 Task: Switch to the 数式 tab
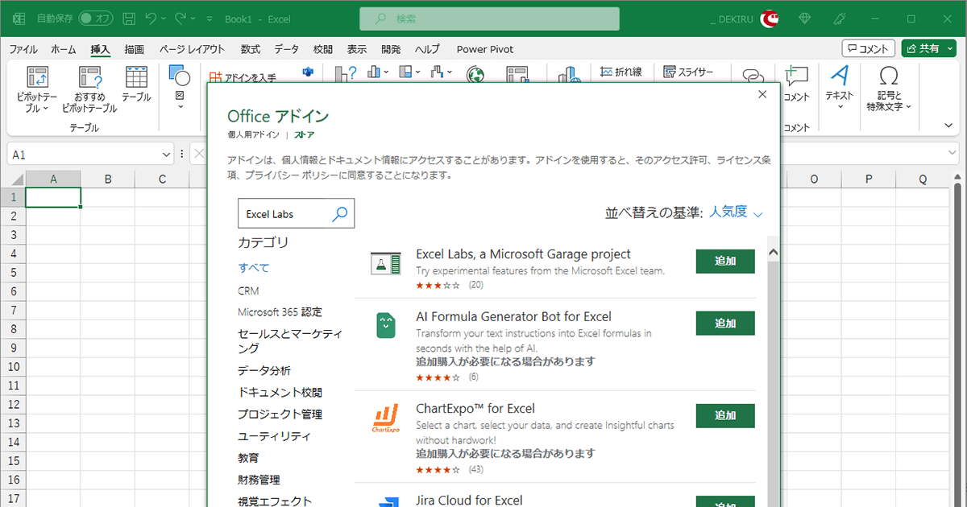pos(250,49)
